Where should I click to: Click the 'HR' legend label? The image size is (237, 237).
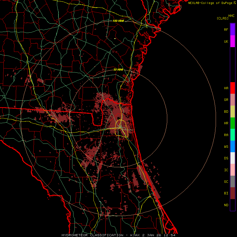point(226,123)
